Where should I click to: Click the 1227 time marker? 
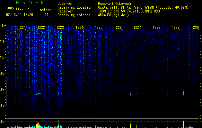(x=137, y=28)
